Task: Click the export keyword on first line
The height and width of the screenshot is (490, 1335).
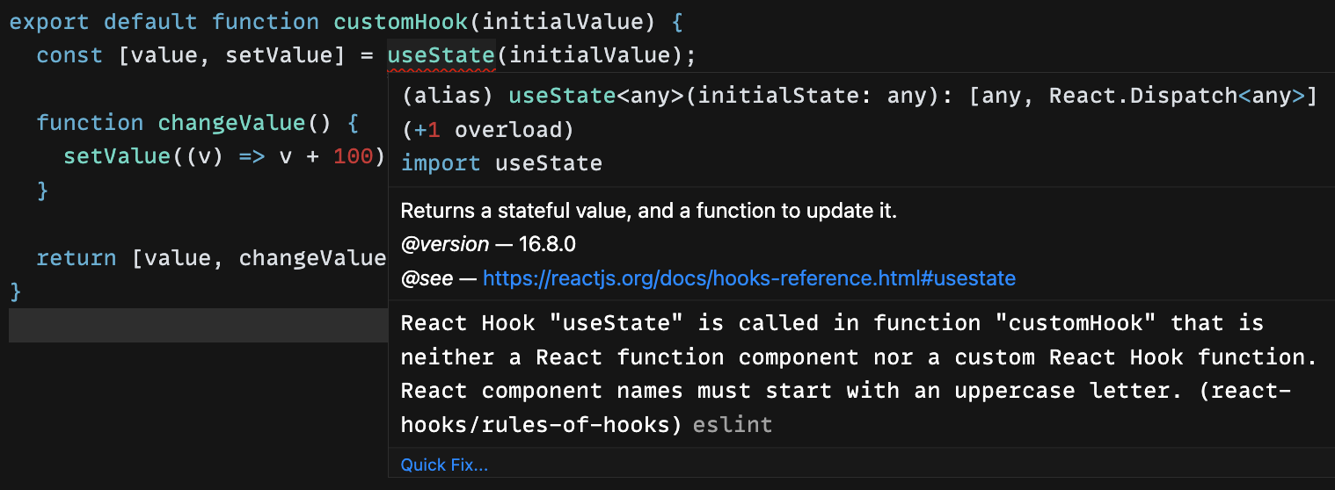Action: [49, 22]
